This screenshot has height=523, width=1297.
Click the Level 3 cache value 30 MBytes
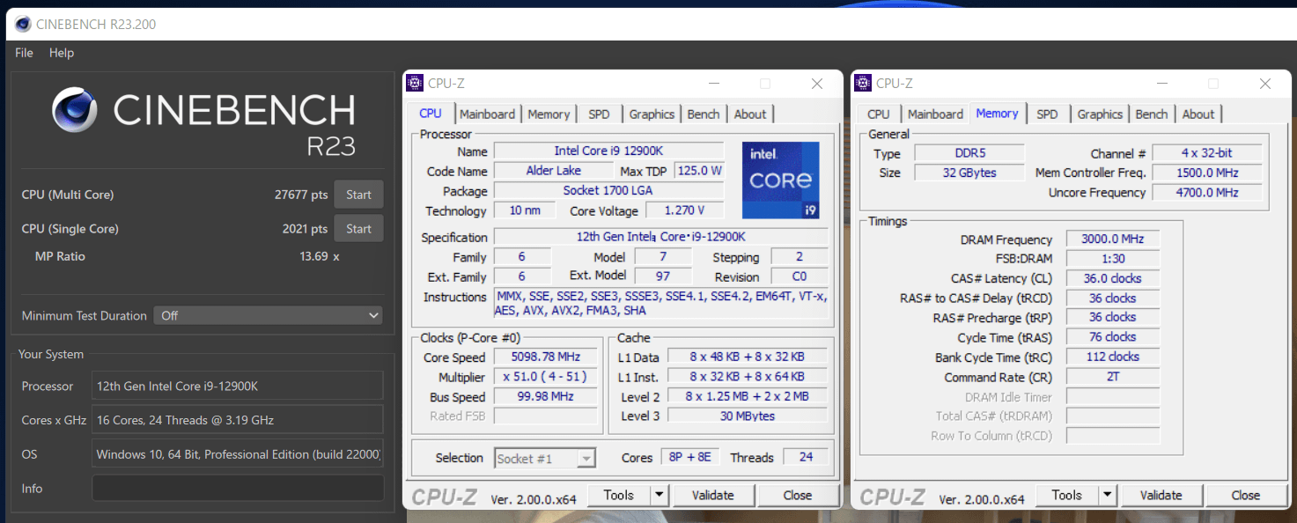pos(748,416)
